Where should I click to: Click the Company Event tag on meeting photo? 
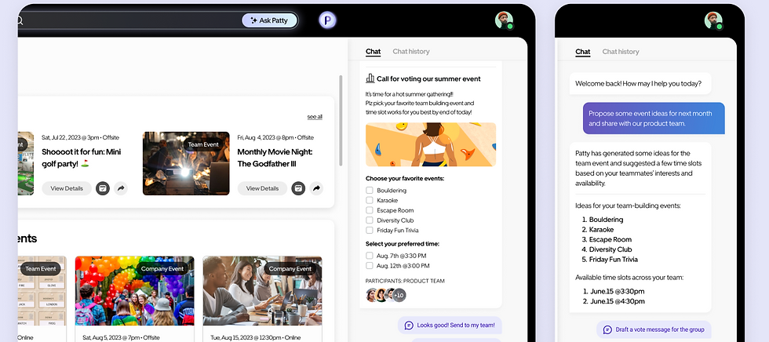point(290,268)
